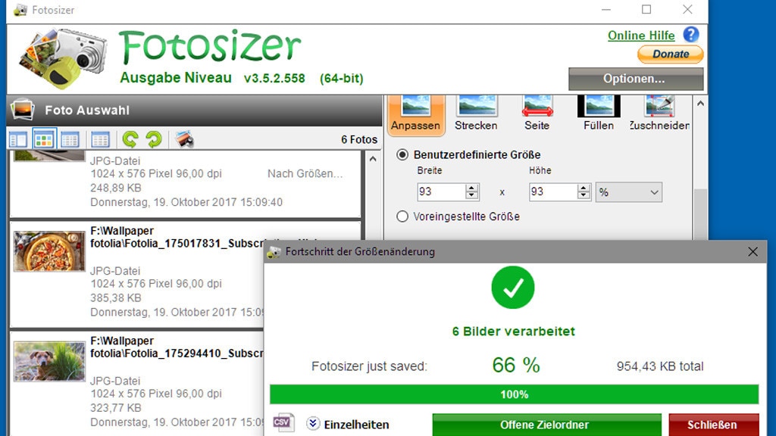Select the dog photo thumbnail
This screenshot has height=436, width=776.
(x=49, y=361)
